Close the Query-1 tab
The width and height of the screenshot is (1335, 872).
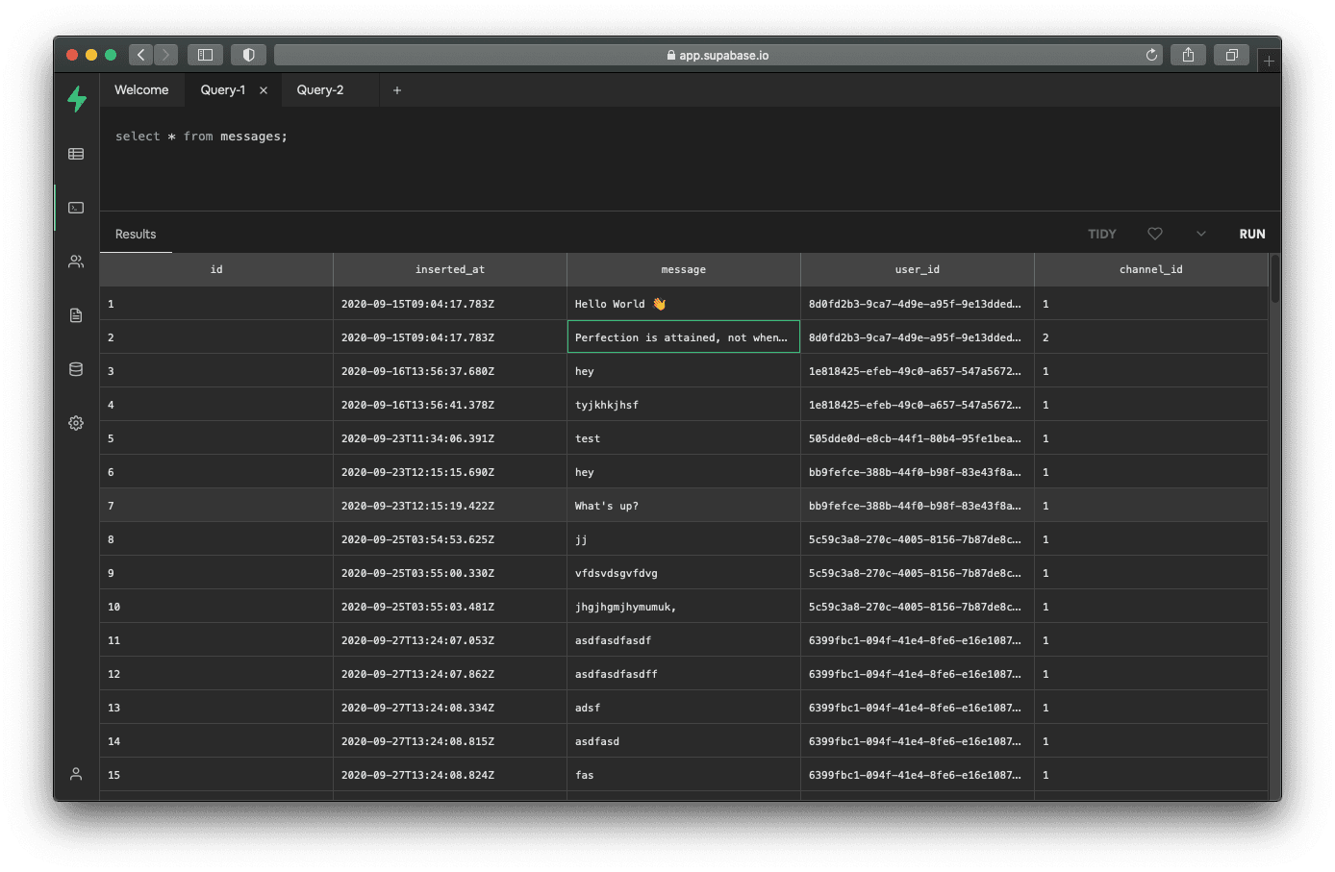click(264, 90)
